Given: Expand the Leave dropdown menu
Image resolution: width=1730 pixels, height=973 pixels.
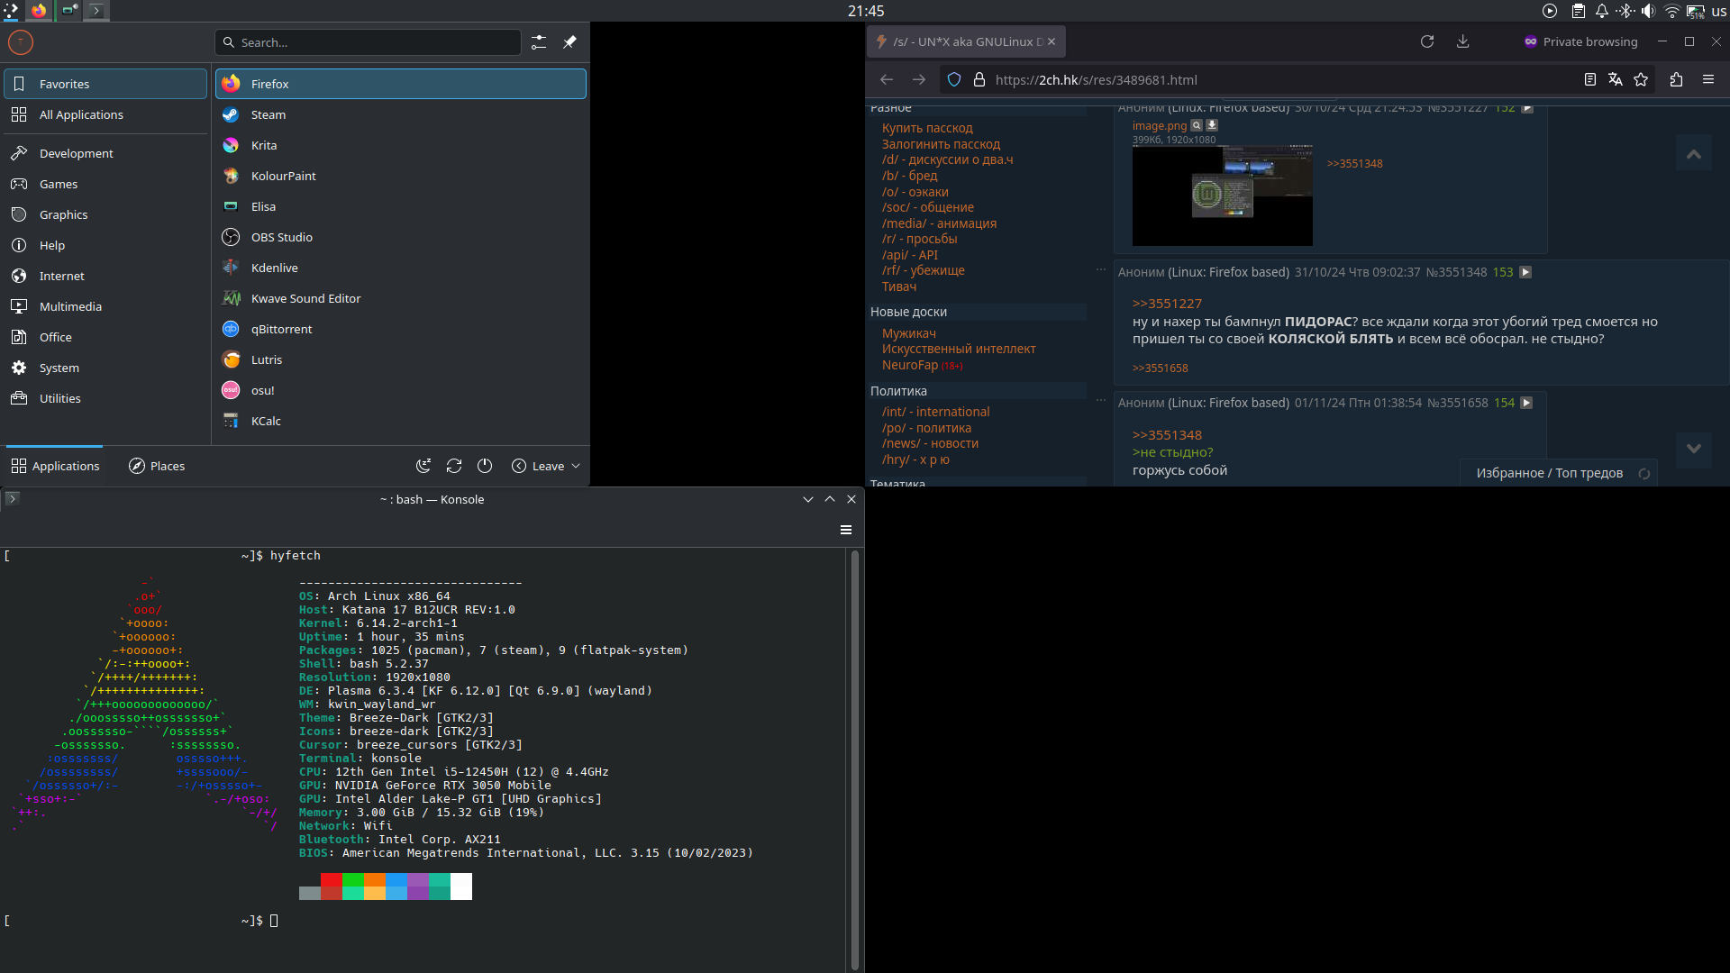Looking at the screenshot, I should 546,466.
